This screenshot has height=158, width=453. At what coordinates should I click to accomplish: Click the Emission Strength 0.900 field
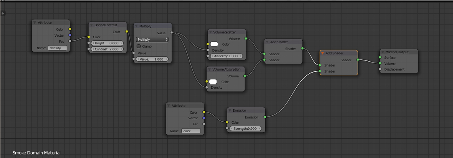[246, 129]
